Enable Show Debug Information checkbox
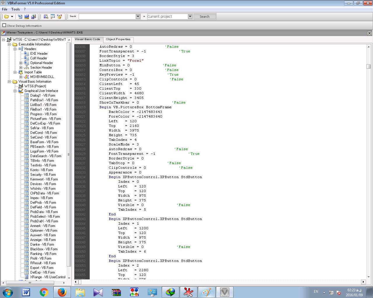 tap(4, 25)
